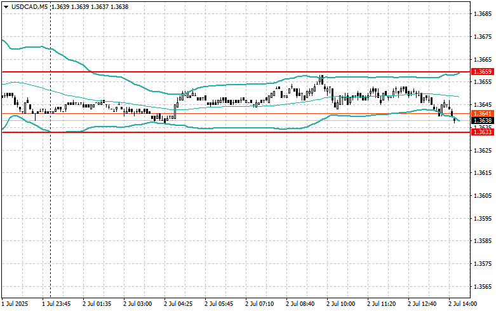Click the 2 Jul 03:00 time label
Image resolution: width=496 pixels, height=311 pixels.
click(x=137, y=304)
